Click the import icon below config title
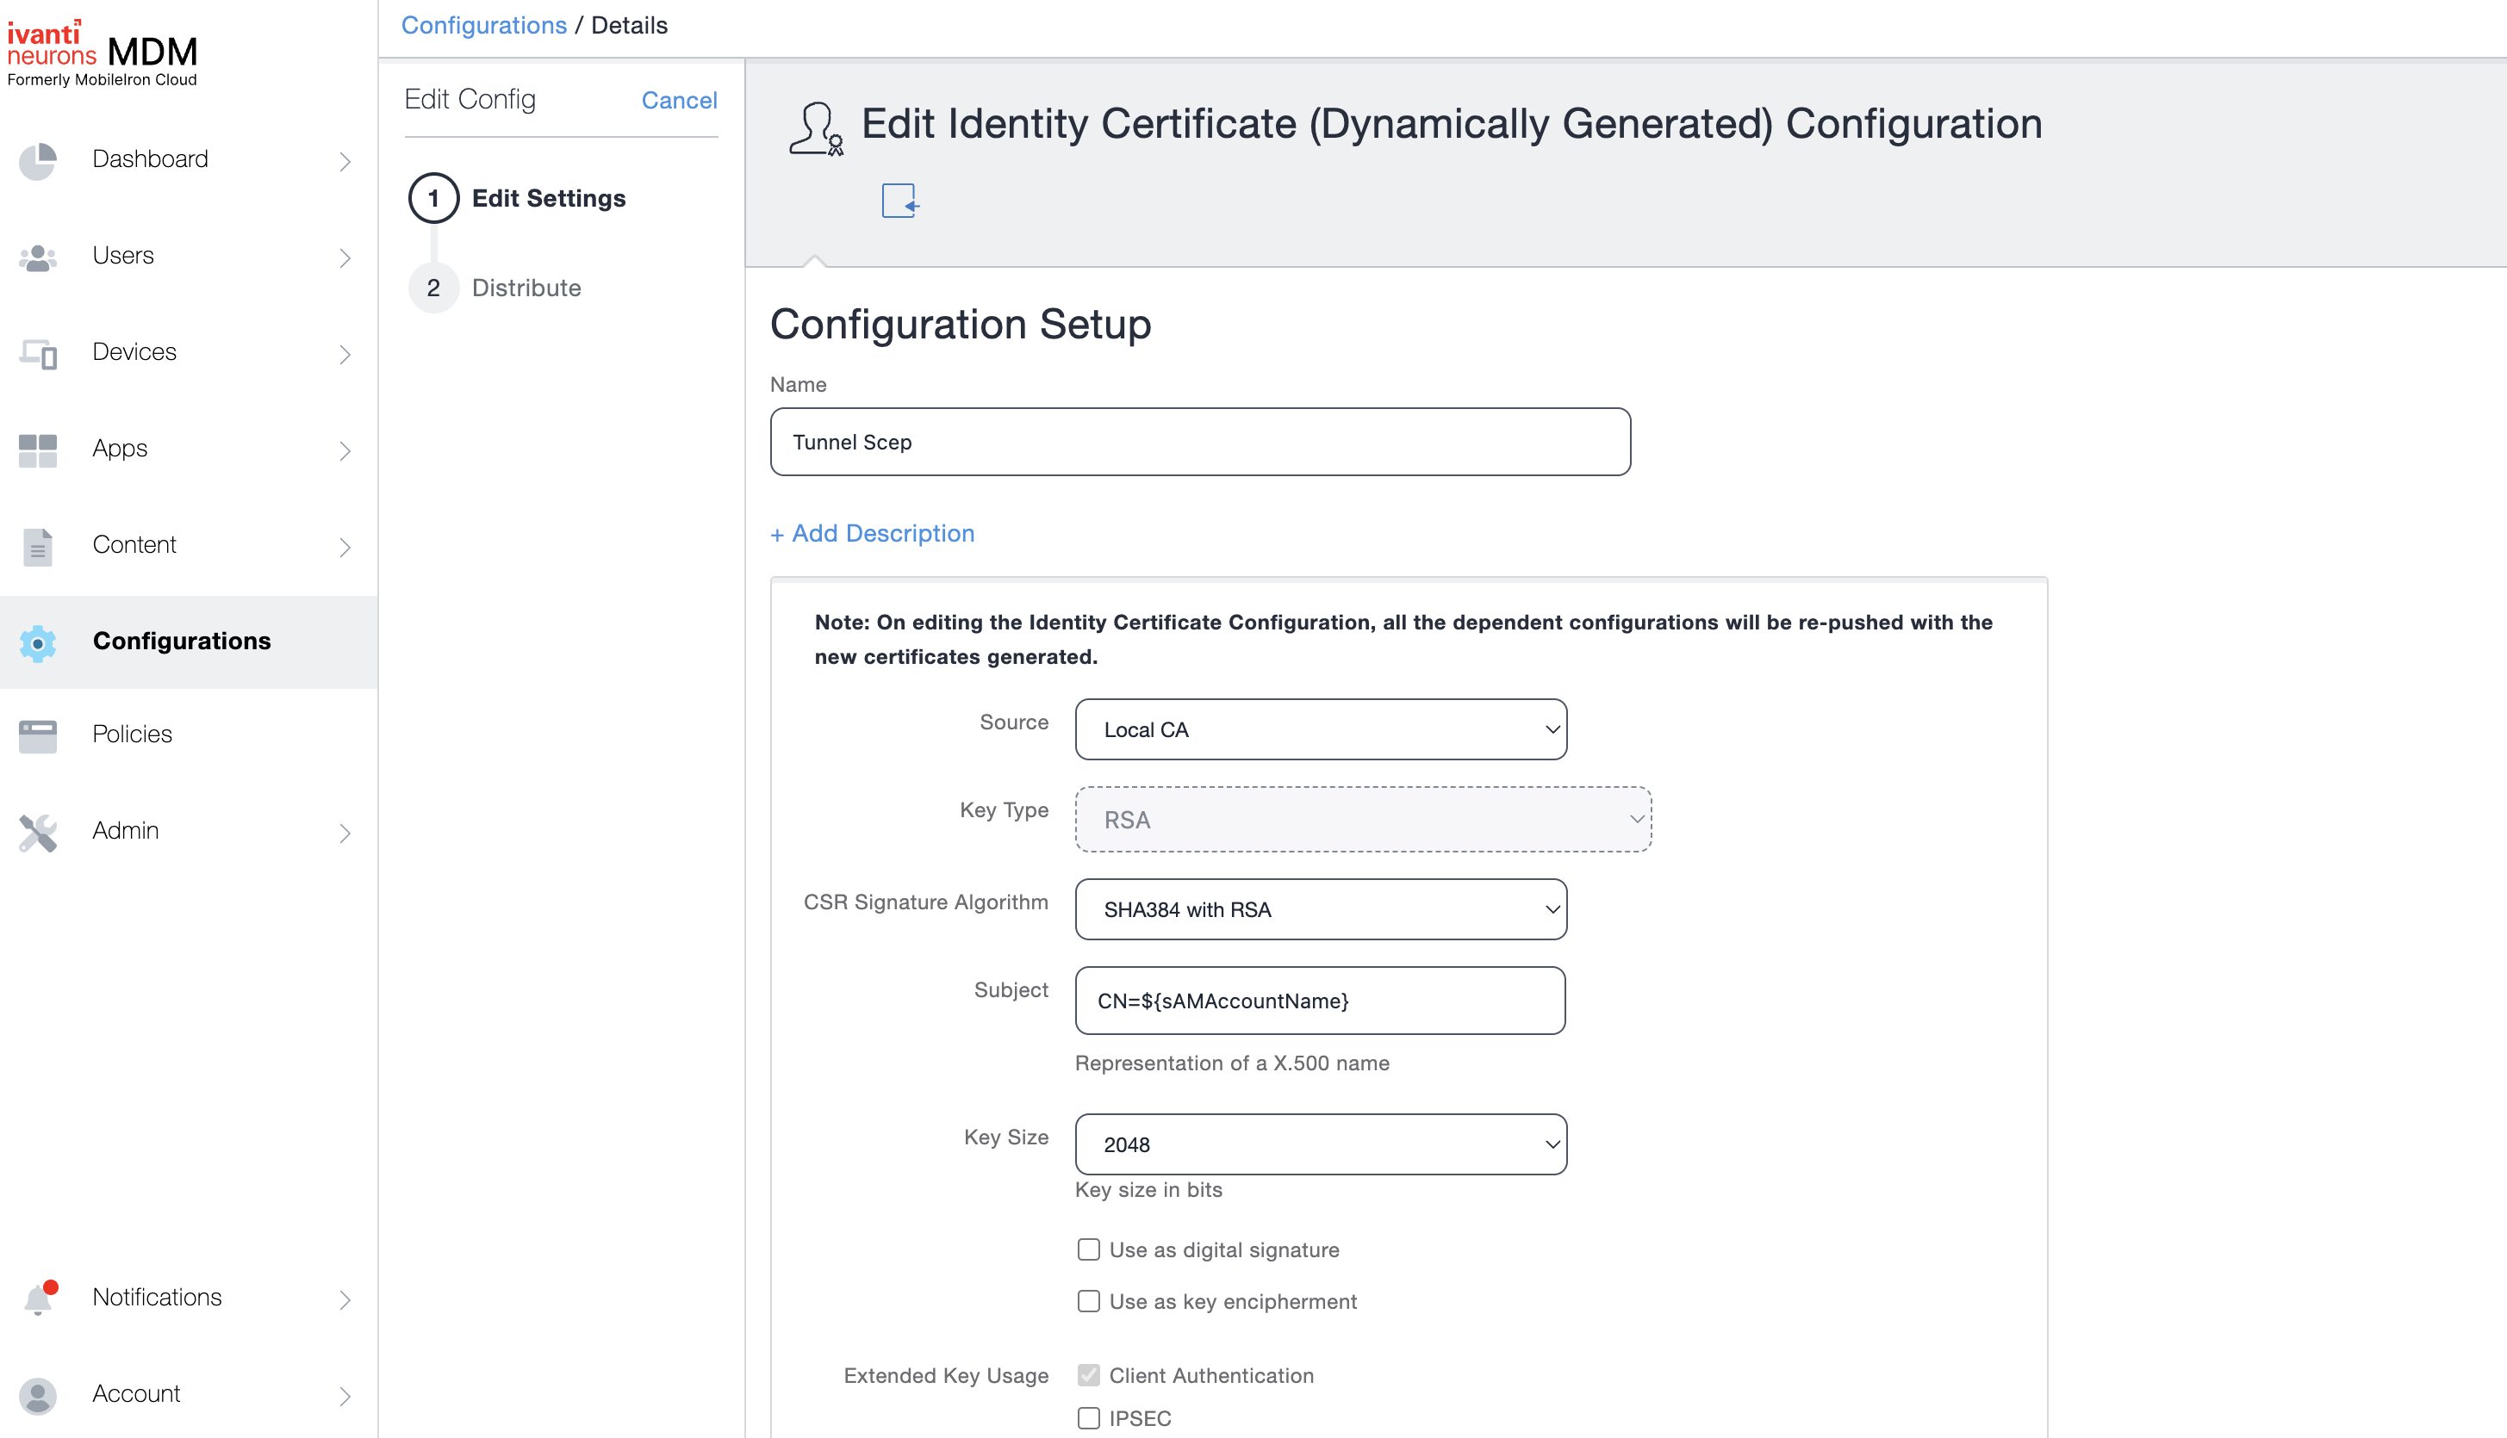The height and width of the screenshot is (1438, 2507). [899, 201]
